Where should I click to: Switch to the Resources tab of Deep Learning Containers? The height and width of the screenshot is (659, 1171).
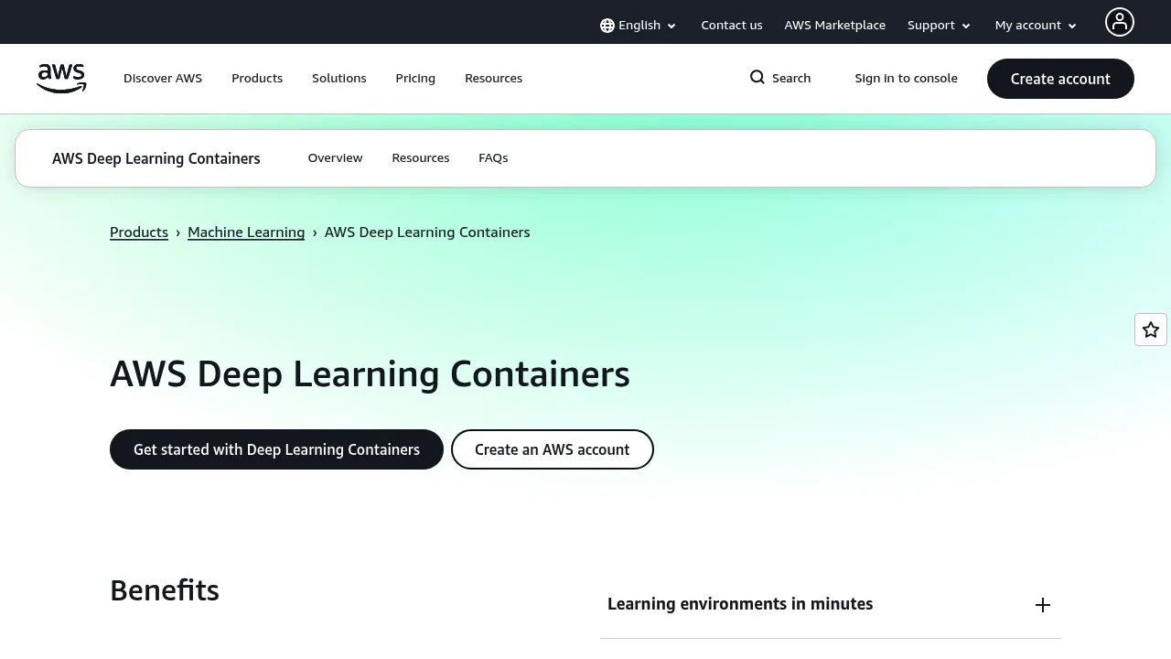[421, 158]
